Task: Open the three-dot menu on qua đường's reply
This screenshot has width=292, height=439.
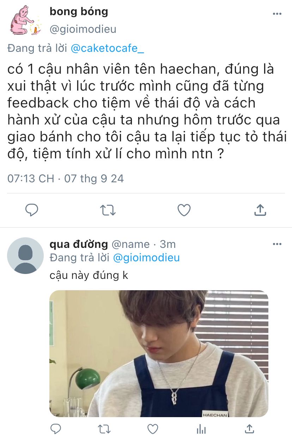Action: [x=277, y=244]
